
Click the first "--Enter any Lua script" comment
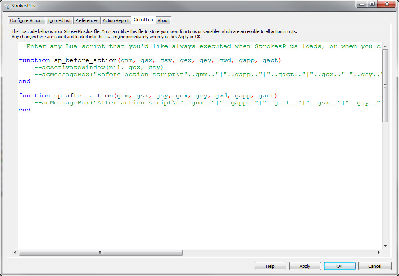tap(200, 46)
